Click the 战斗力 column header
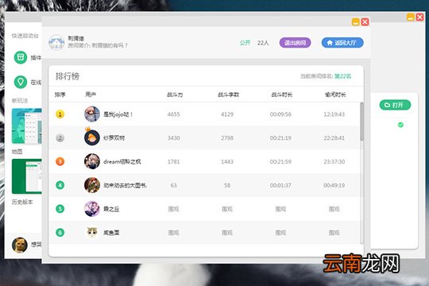This screenshot has width=429, height=286. (175, 95)
